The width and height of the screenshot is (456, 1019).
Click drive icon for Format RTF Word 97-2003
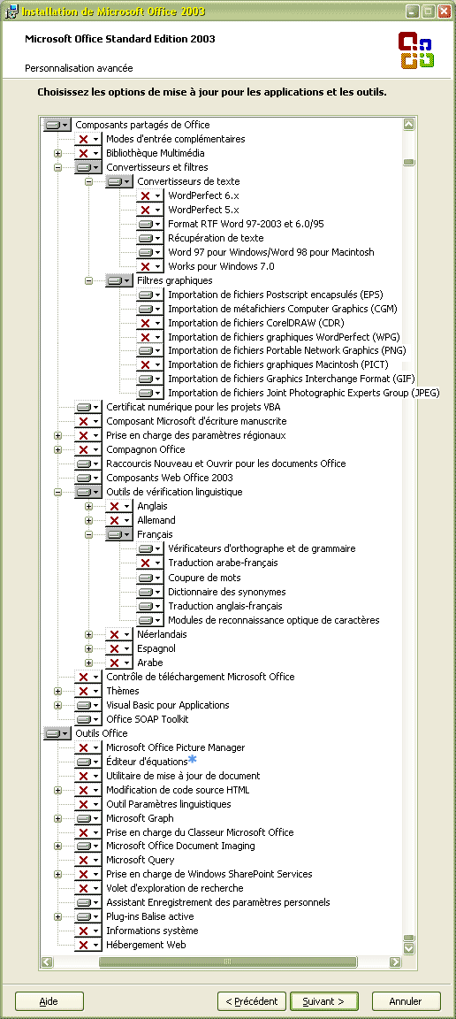(146, 224)
